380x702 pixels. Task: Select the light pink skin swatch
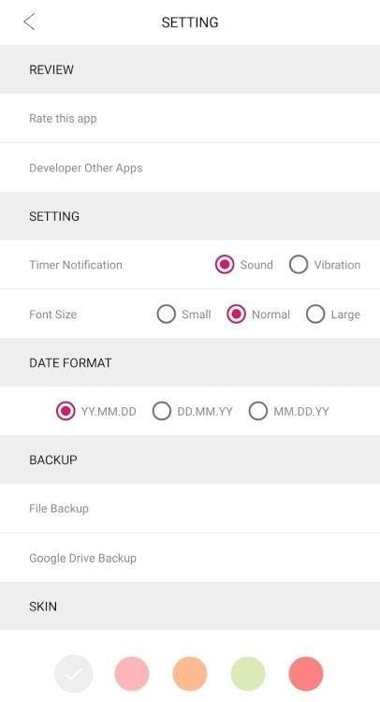(132, 673)
